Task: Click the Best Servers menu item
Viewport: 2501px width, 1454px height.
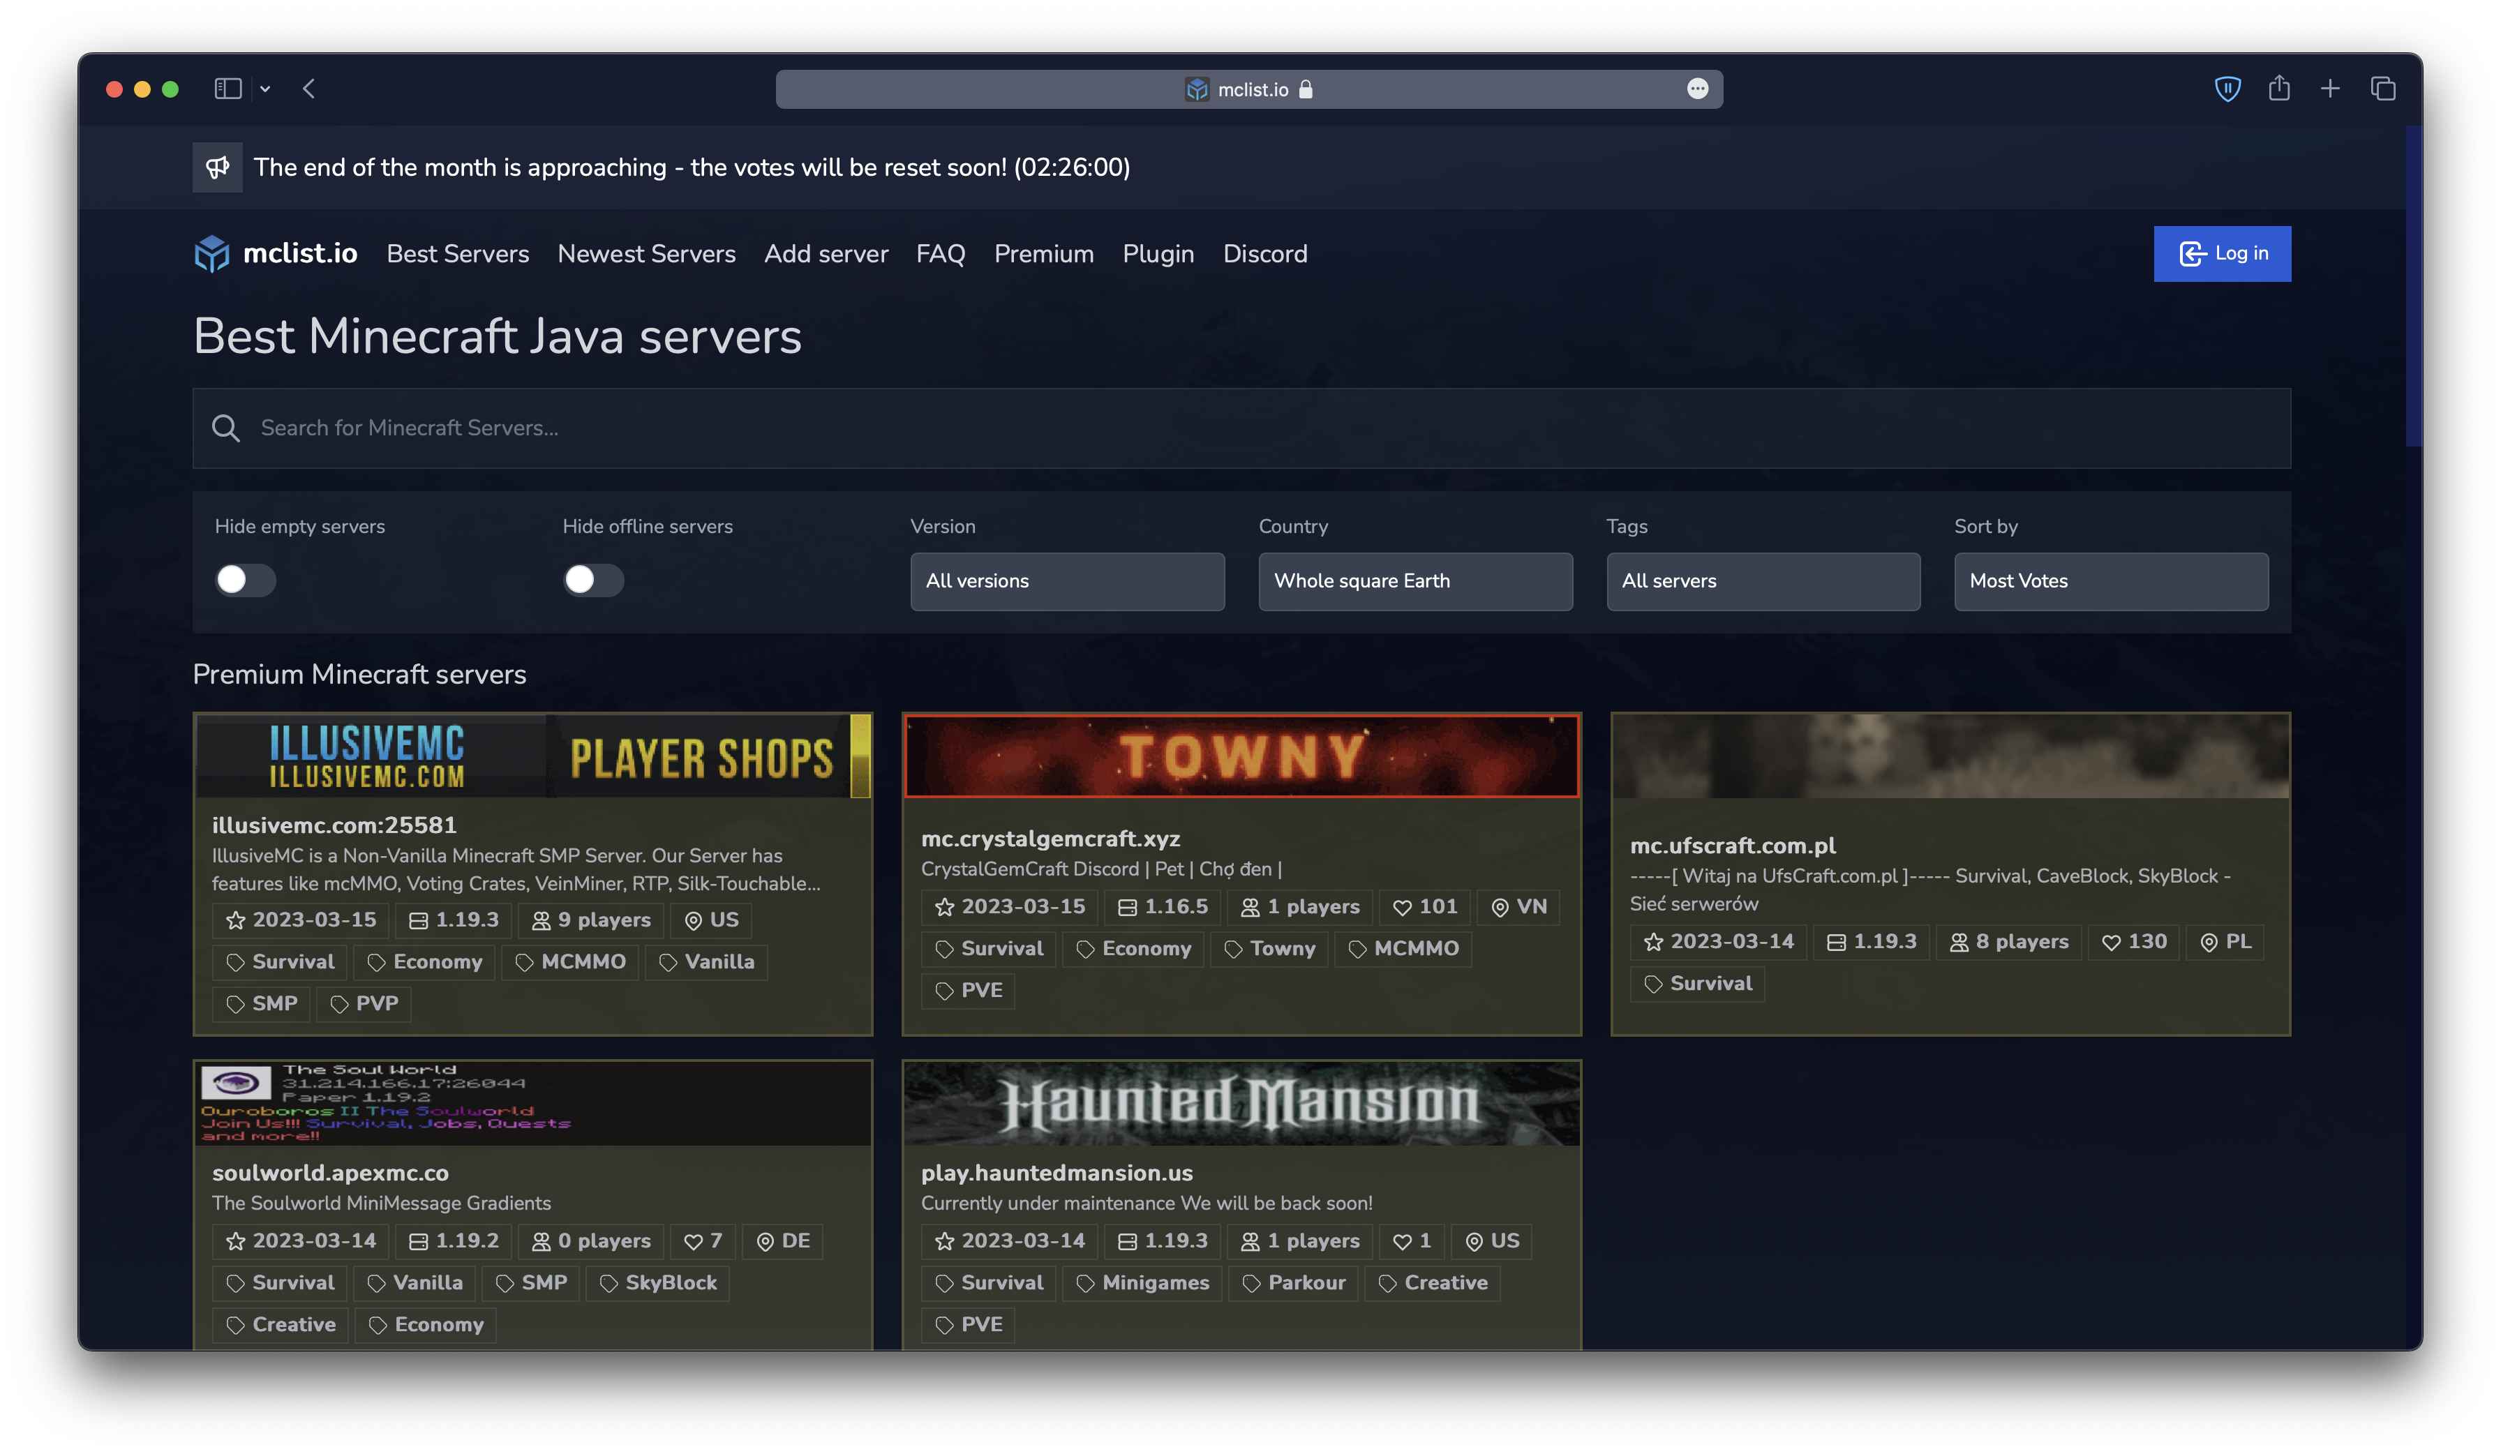Action: pyautogui.click(x=457, y=253)
